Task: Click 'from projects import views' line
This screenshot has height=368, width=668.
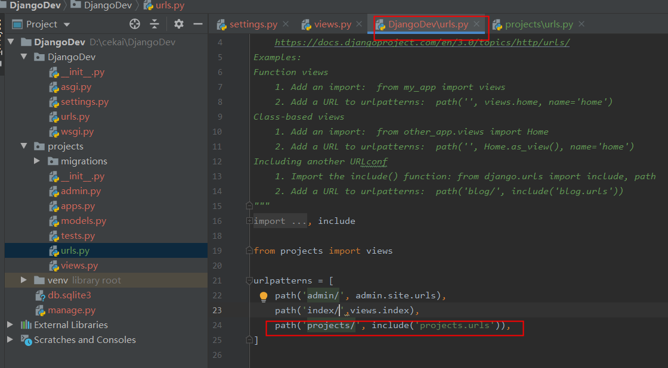Action: (x=323, y=251)
